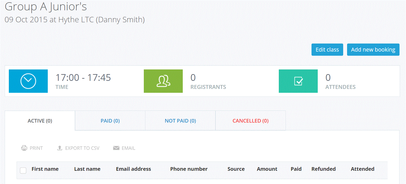
Task: Click the export upload arrow icon
Action: click(60, 148)
